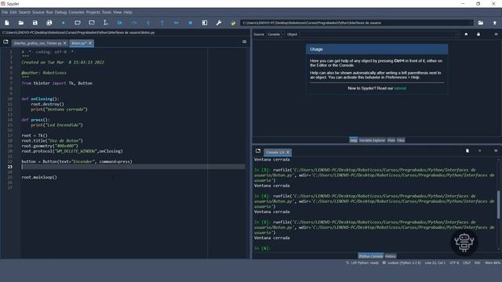
Task: Start debugging the file
Action: pos(120,23)
